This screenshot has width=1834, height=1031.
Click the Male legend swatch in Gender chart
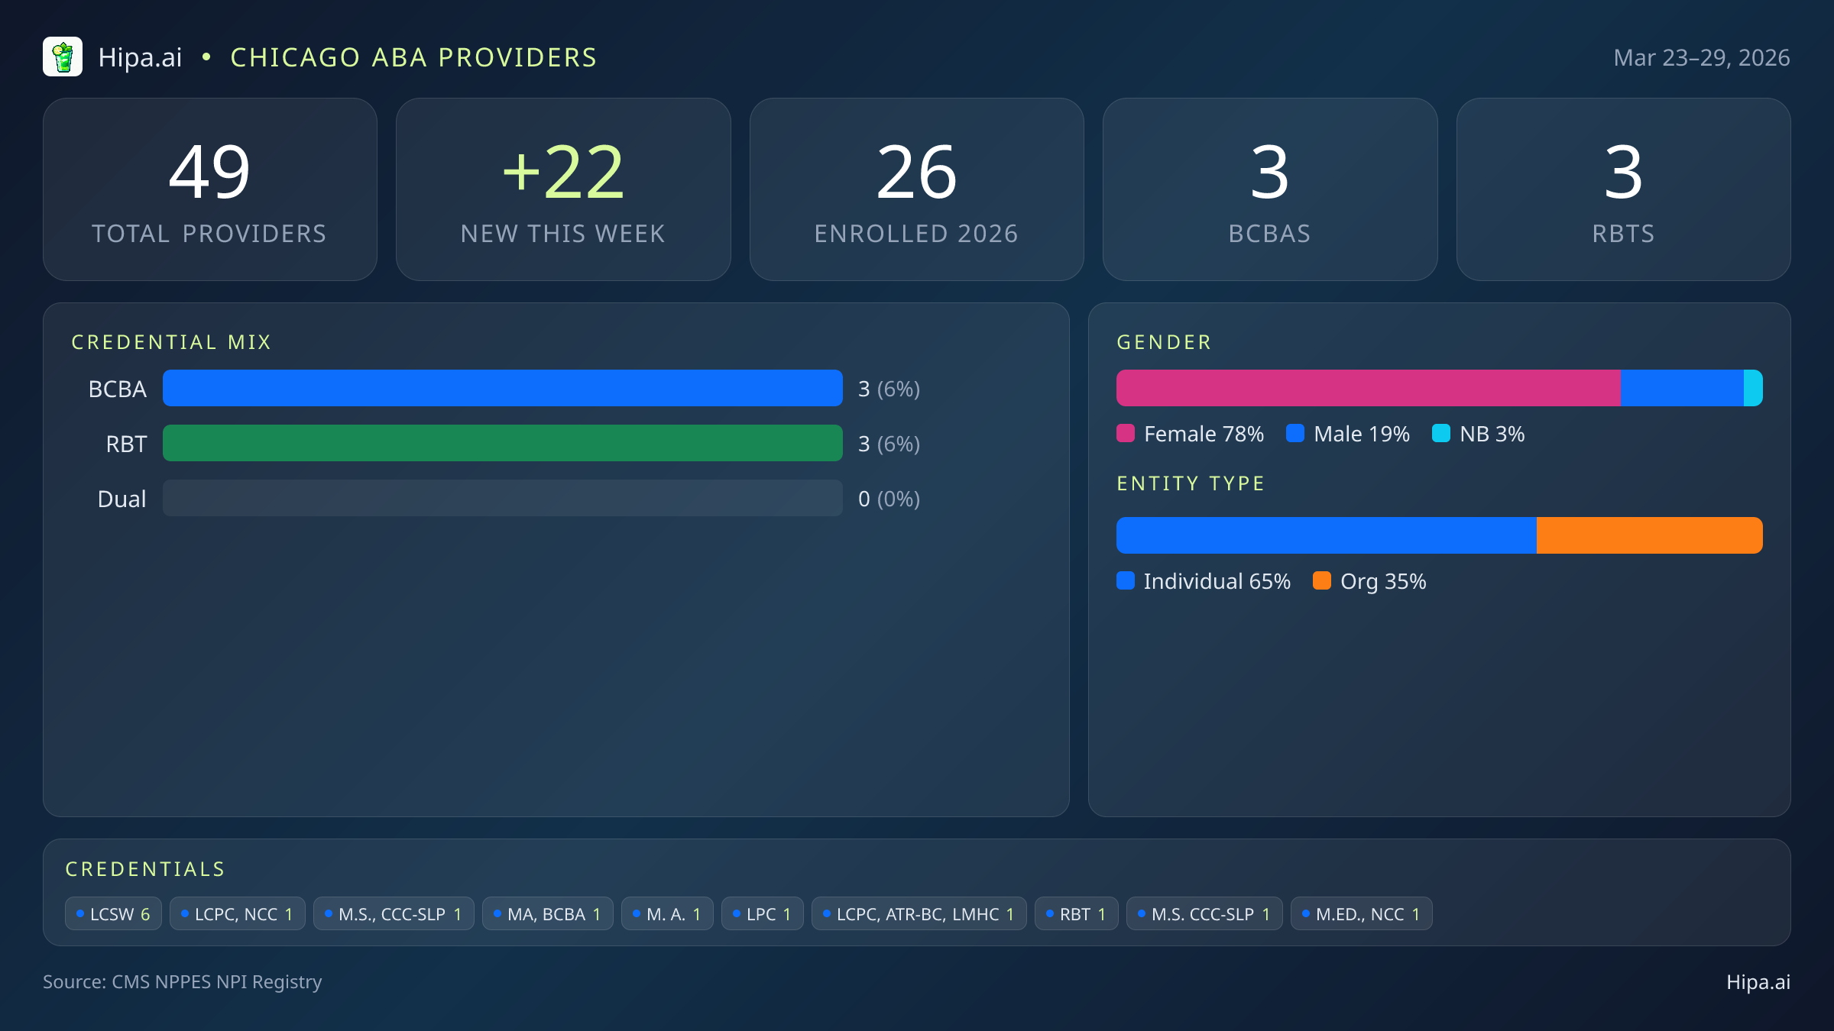1295,433
